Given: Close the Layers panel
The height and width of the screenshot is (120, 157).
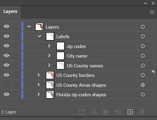Looking at the screenshot, I should [x=153, y=3].
